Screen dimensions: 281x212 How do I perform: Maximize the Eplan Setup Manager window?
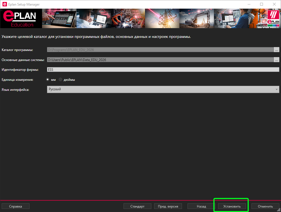262,4
